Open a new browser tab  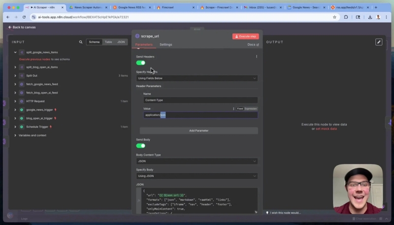coord(376,7)
